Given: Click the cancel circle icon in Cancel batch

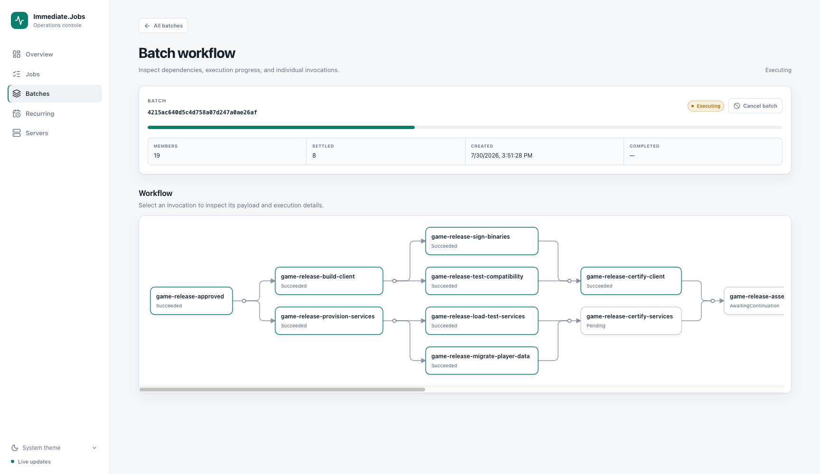Looking at the screenshot, I should (737, 106).
